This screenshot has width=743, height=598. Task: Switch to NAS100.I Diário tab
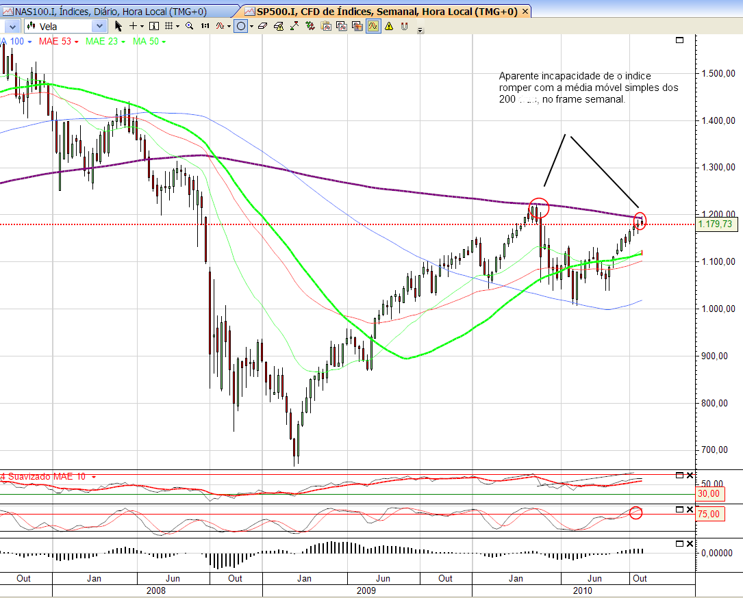(111, 12)
